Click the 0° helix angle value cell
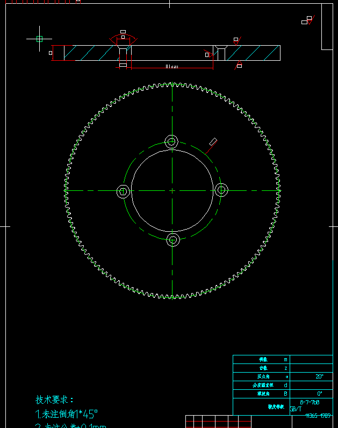Viewport: 338px width, 428px height. pyautogui.click(x=311, y=394)
